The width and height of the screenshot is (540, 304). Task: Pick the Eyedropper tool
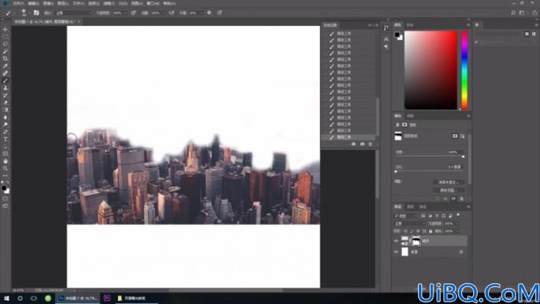5,66
